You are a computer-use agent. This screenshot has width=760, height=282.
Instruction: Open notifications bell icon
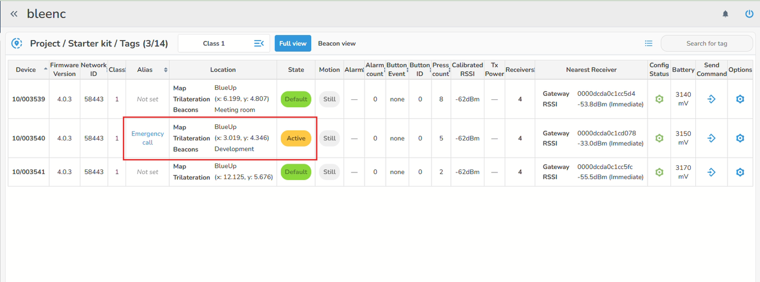725,14
